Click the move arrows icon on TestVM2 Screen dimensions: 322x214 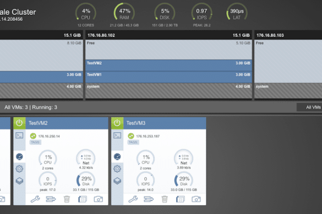tap(51, 199)
